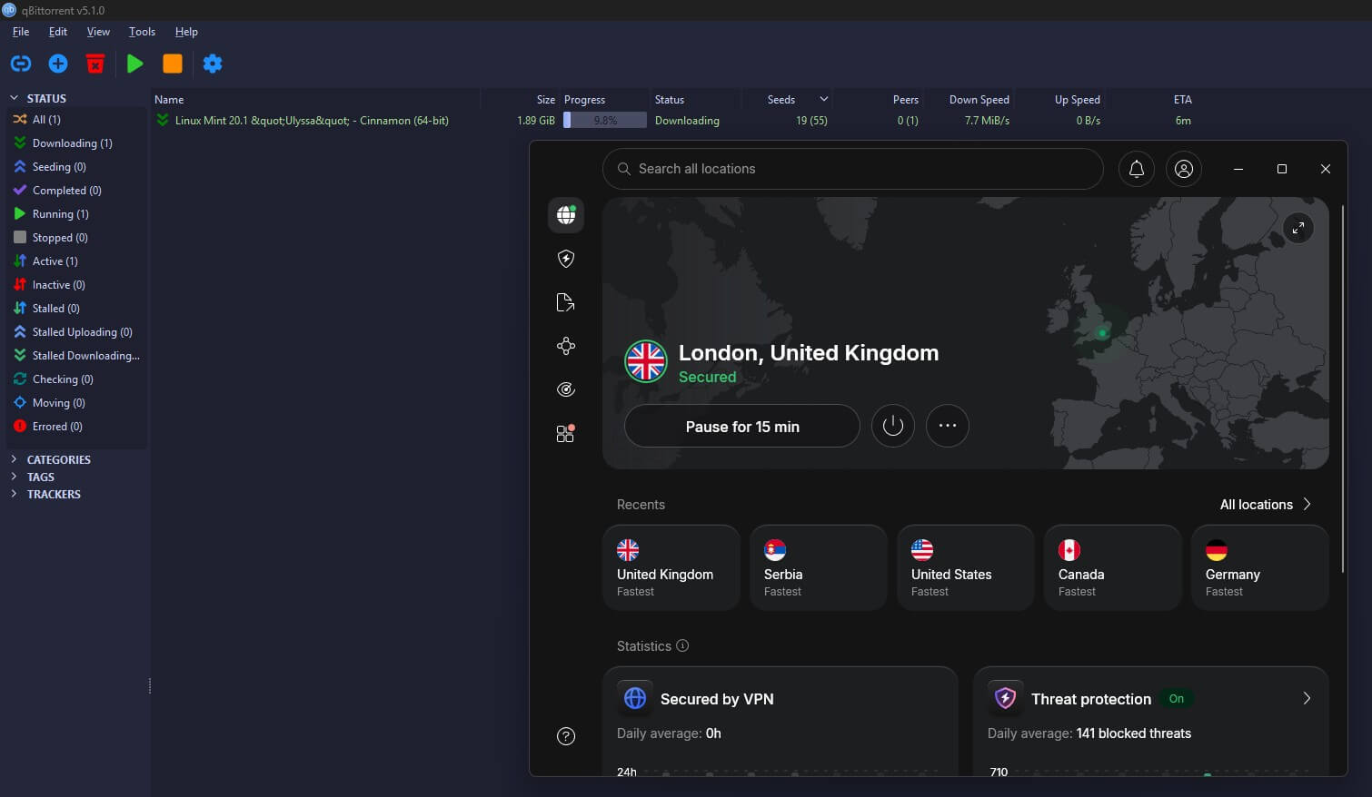Click the orange Stop torrent icon
The image size is (1372, 797).
173,64
